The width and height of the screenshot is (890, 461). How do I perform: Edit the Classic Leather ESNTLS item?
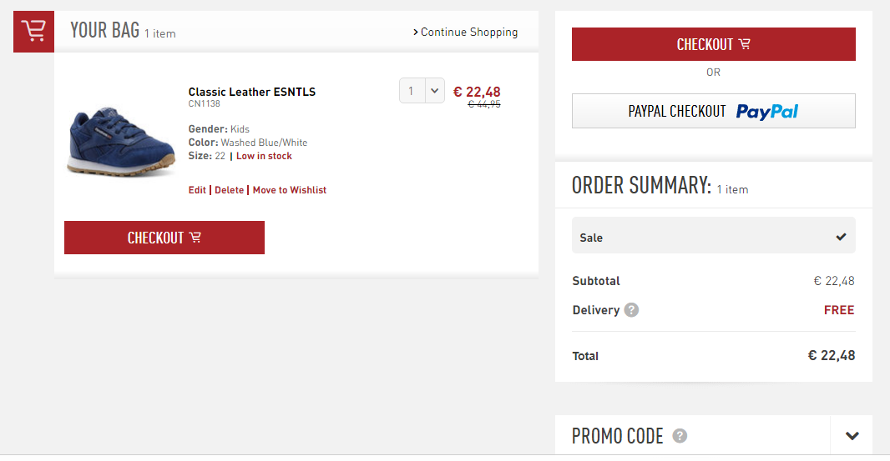point(197,190)
